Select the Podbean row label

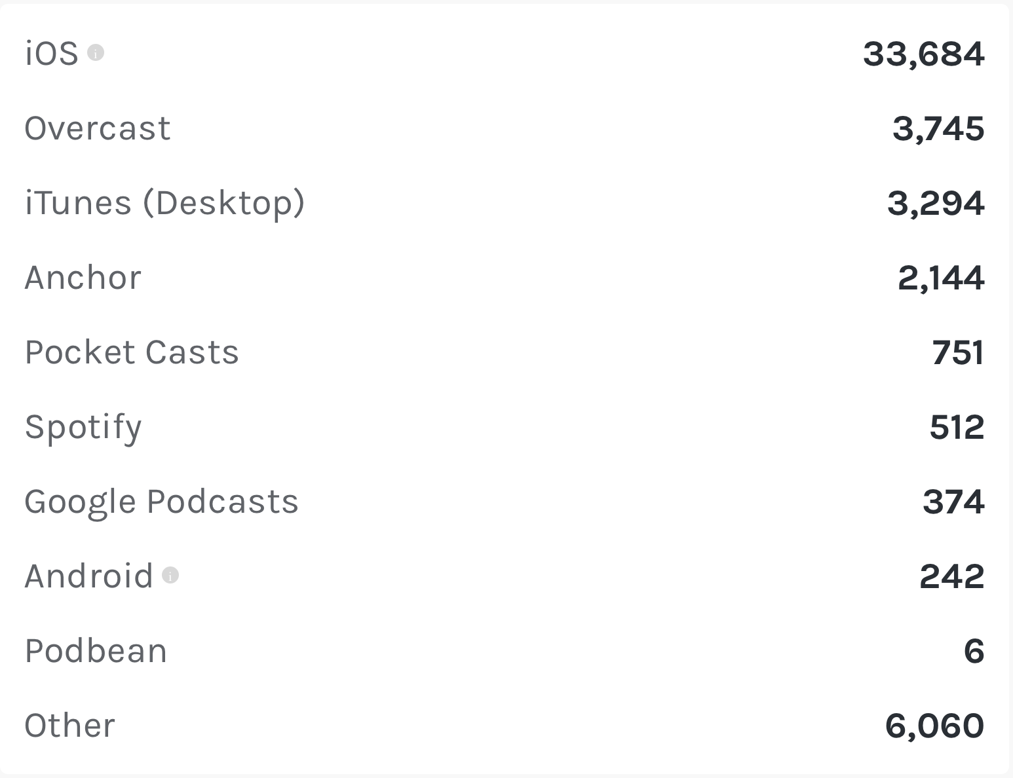(x=96, y=651)
